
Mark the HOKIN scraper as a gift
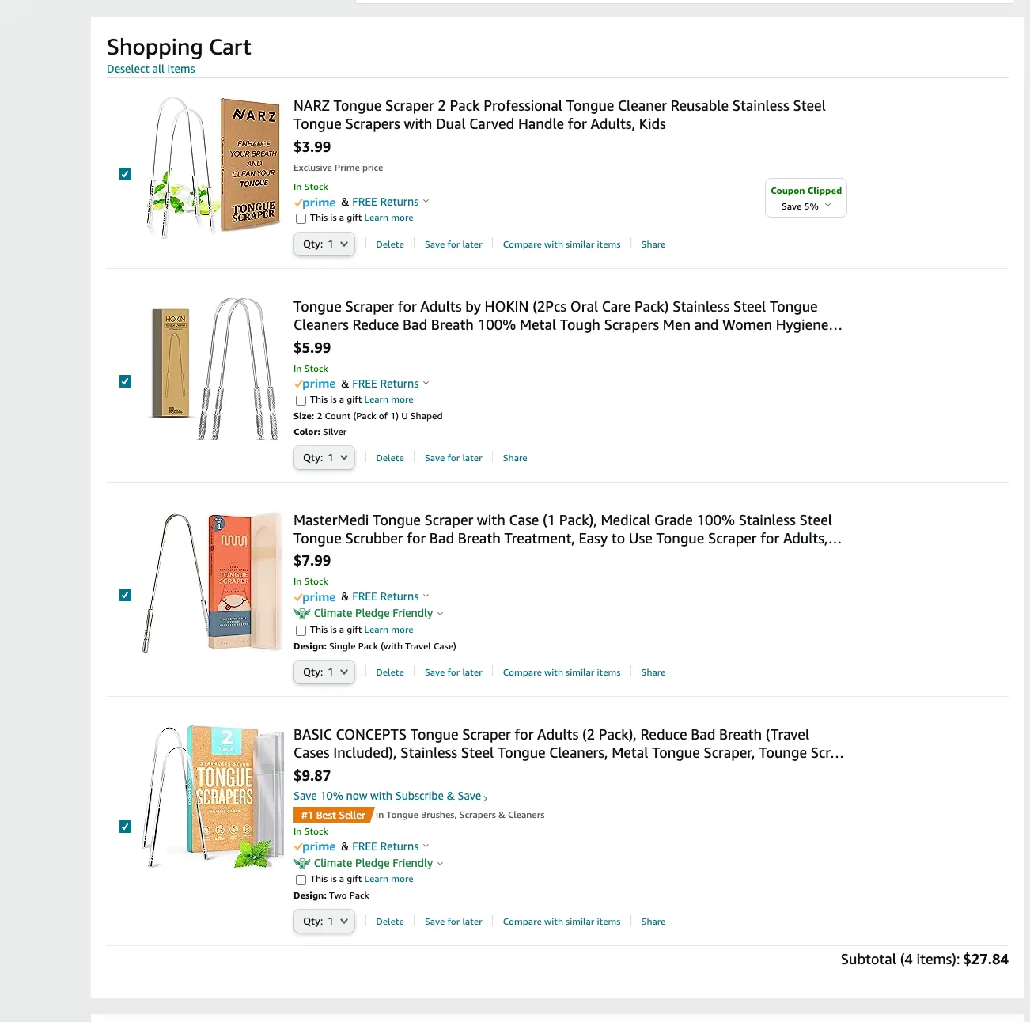click(301, 400)
